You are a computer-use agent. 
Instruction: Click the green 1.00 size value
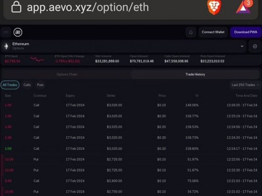tap(8, 149)
